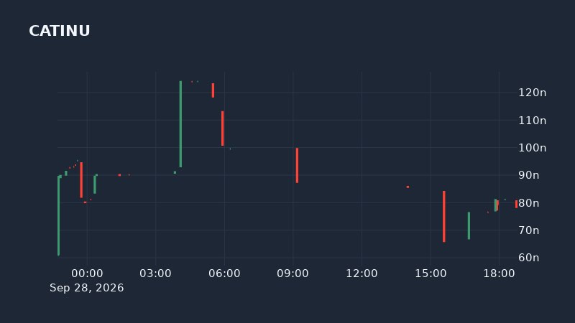Click the small red marker near 14:00

click(x=408, y=187)
